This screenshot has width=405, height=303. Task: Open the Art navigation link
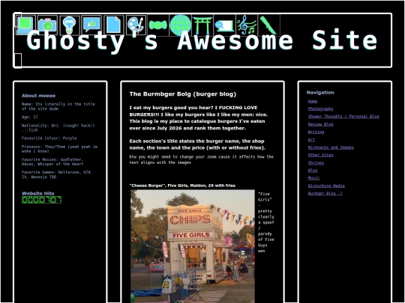click(311, 140)
